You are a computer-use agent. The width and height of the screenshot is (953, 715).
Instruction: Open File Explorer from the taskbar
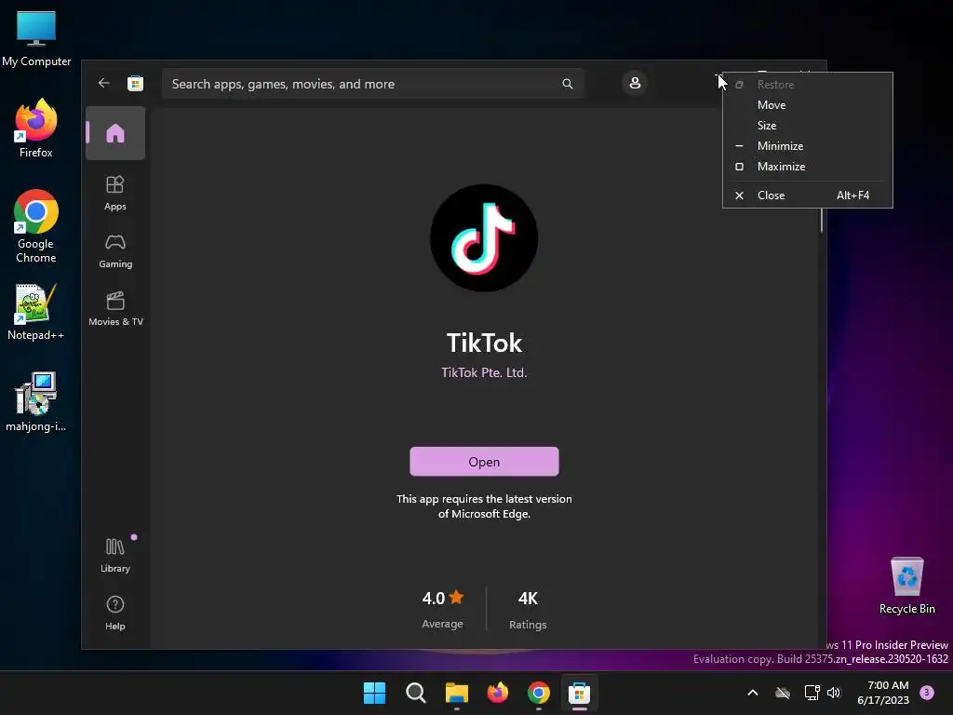coord(456,693)
